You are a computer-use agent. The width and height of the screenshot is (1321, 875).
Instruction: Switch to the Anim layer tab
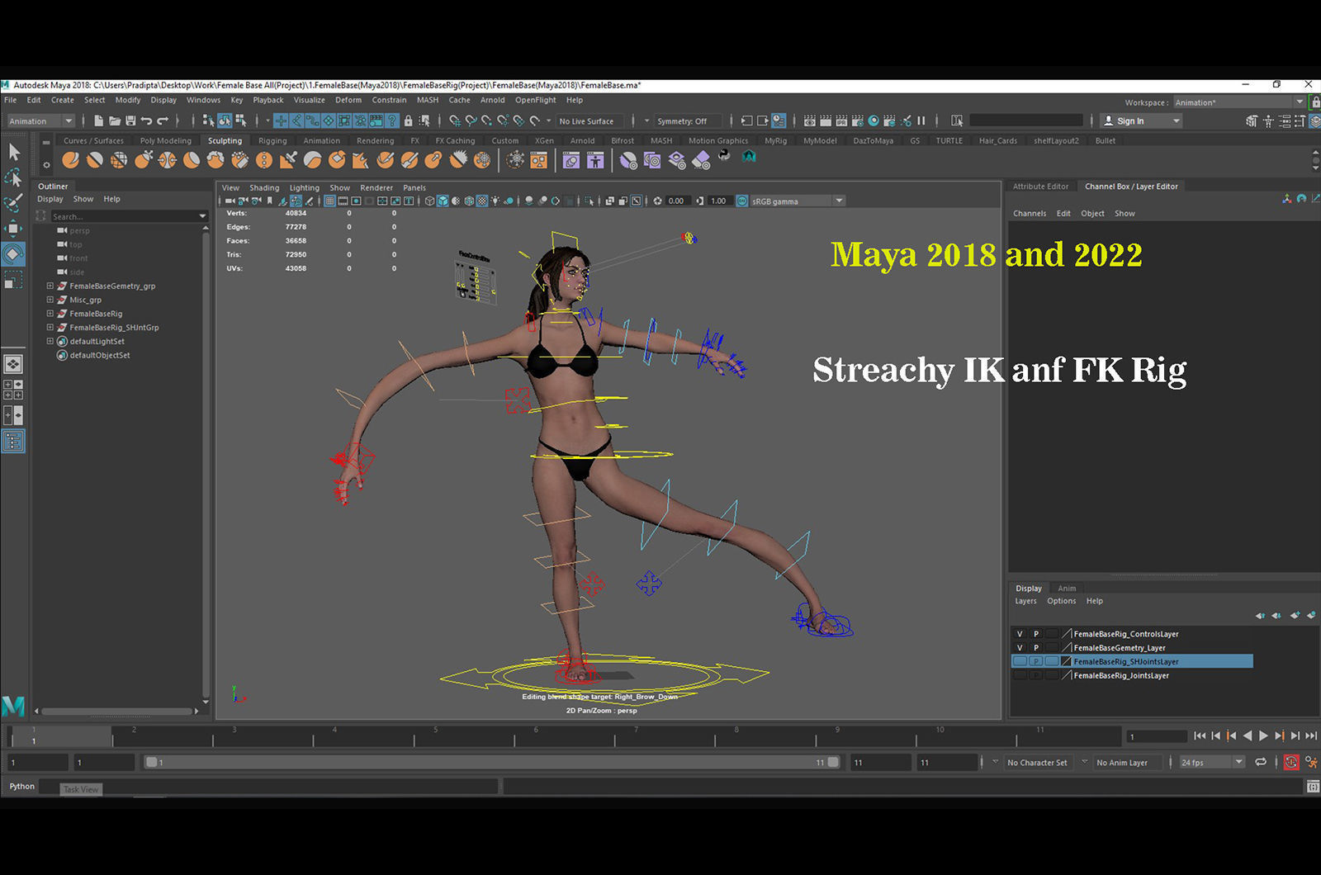tap(1067, 589)
